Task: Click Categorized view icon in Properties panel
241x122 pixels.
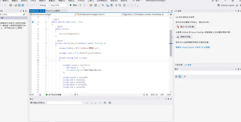Action: [x=176, y=76]
